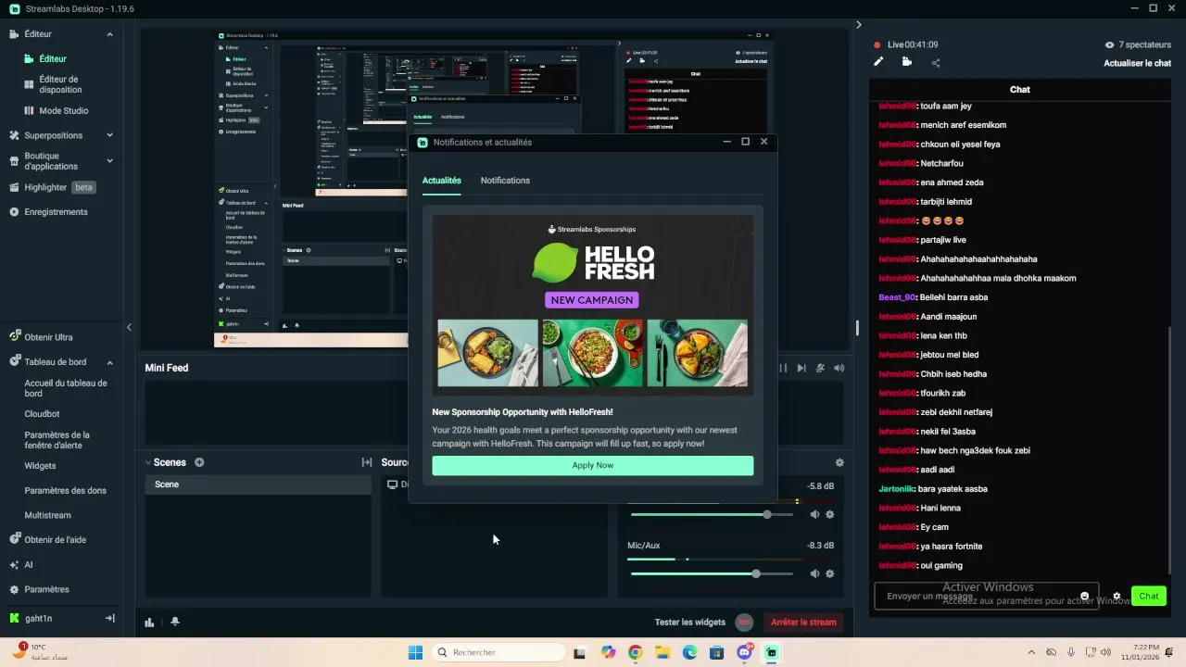Open the Multistream page
The height and width of the screenshot is (667, 1186).
pos(47,515)
